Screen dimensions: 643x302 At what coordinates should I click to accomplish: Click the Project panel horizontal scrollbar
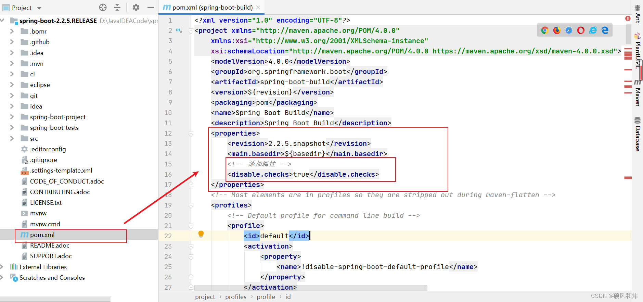point(55,299)
